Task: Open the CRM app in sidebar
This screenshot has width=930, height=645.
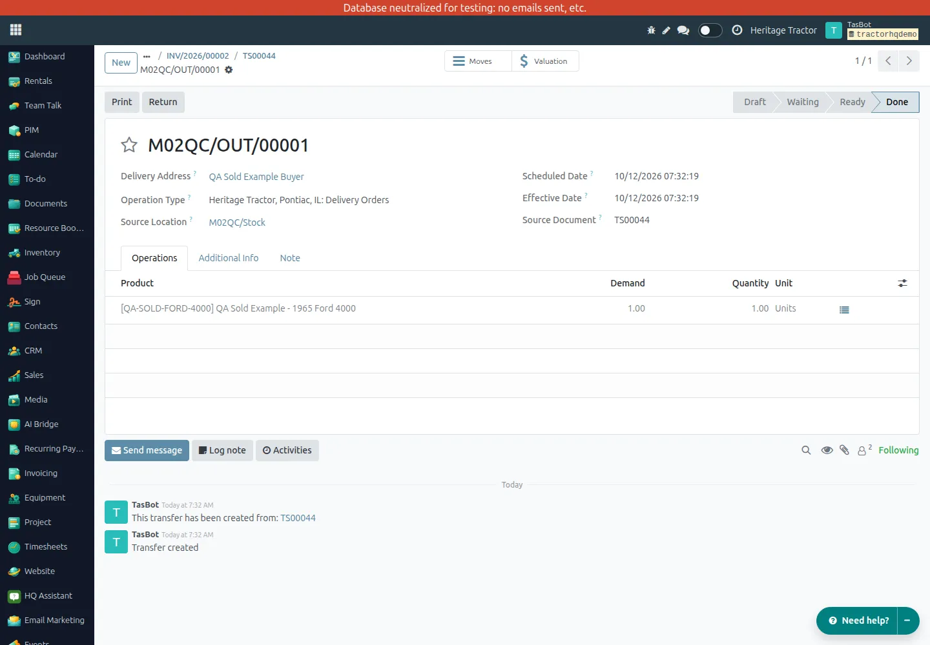Action: click(47, 351)
